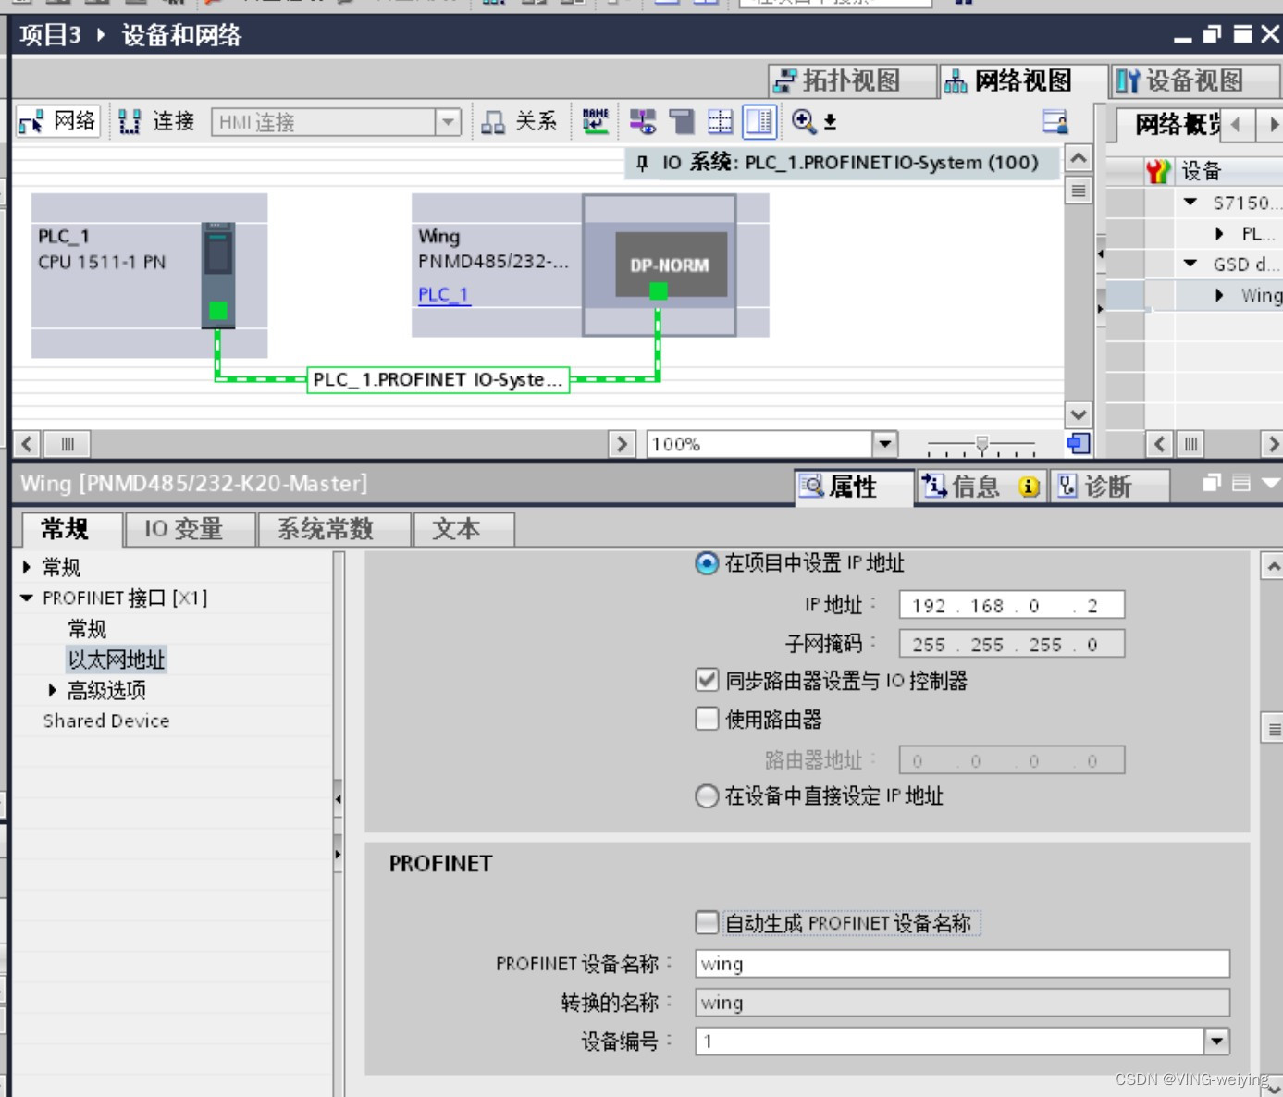Click the device column header icon in overview

coord(1158,171)
